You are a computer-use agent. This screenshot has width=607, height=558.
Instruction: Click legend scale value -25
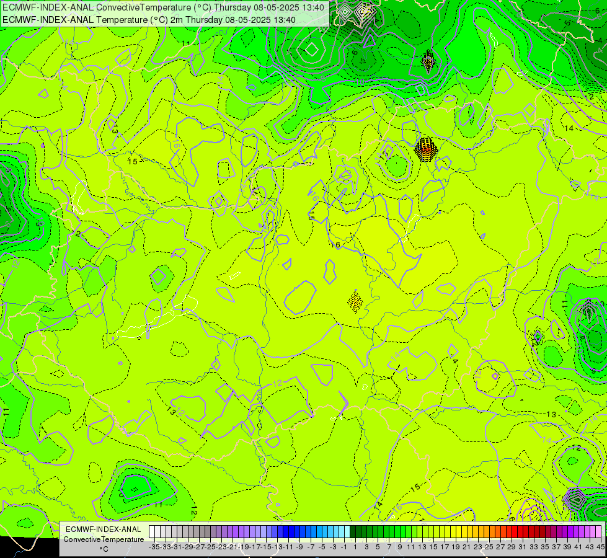pyautogui.click(x=210, y=547)
